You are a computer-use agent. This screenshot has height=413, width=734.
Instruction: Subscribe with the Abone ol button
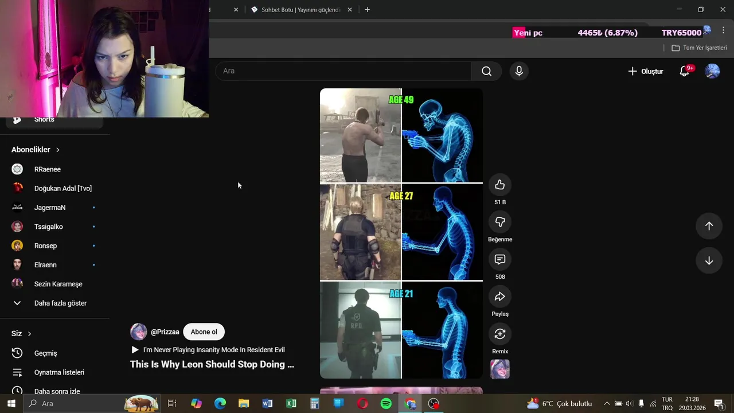click(x=204, y=332)
